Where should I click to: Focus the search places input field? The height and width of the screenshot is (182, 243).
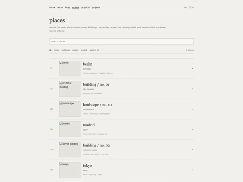[121, 41]
